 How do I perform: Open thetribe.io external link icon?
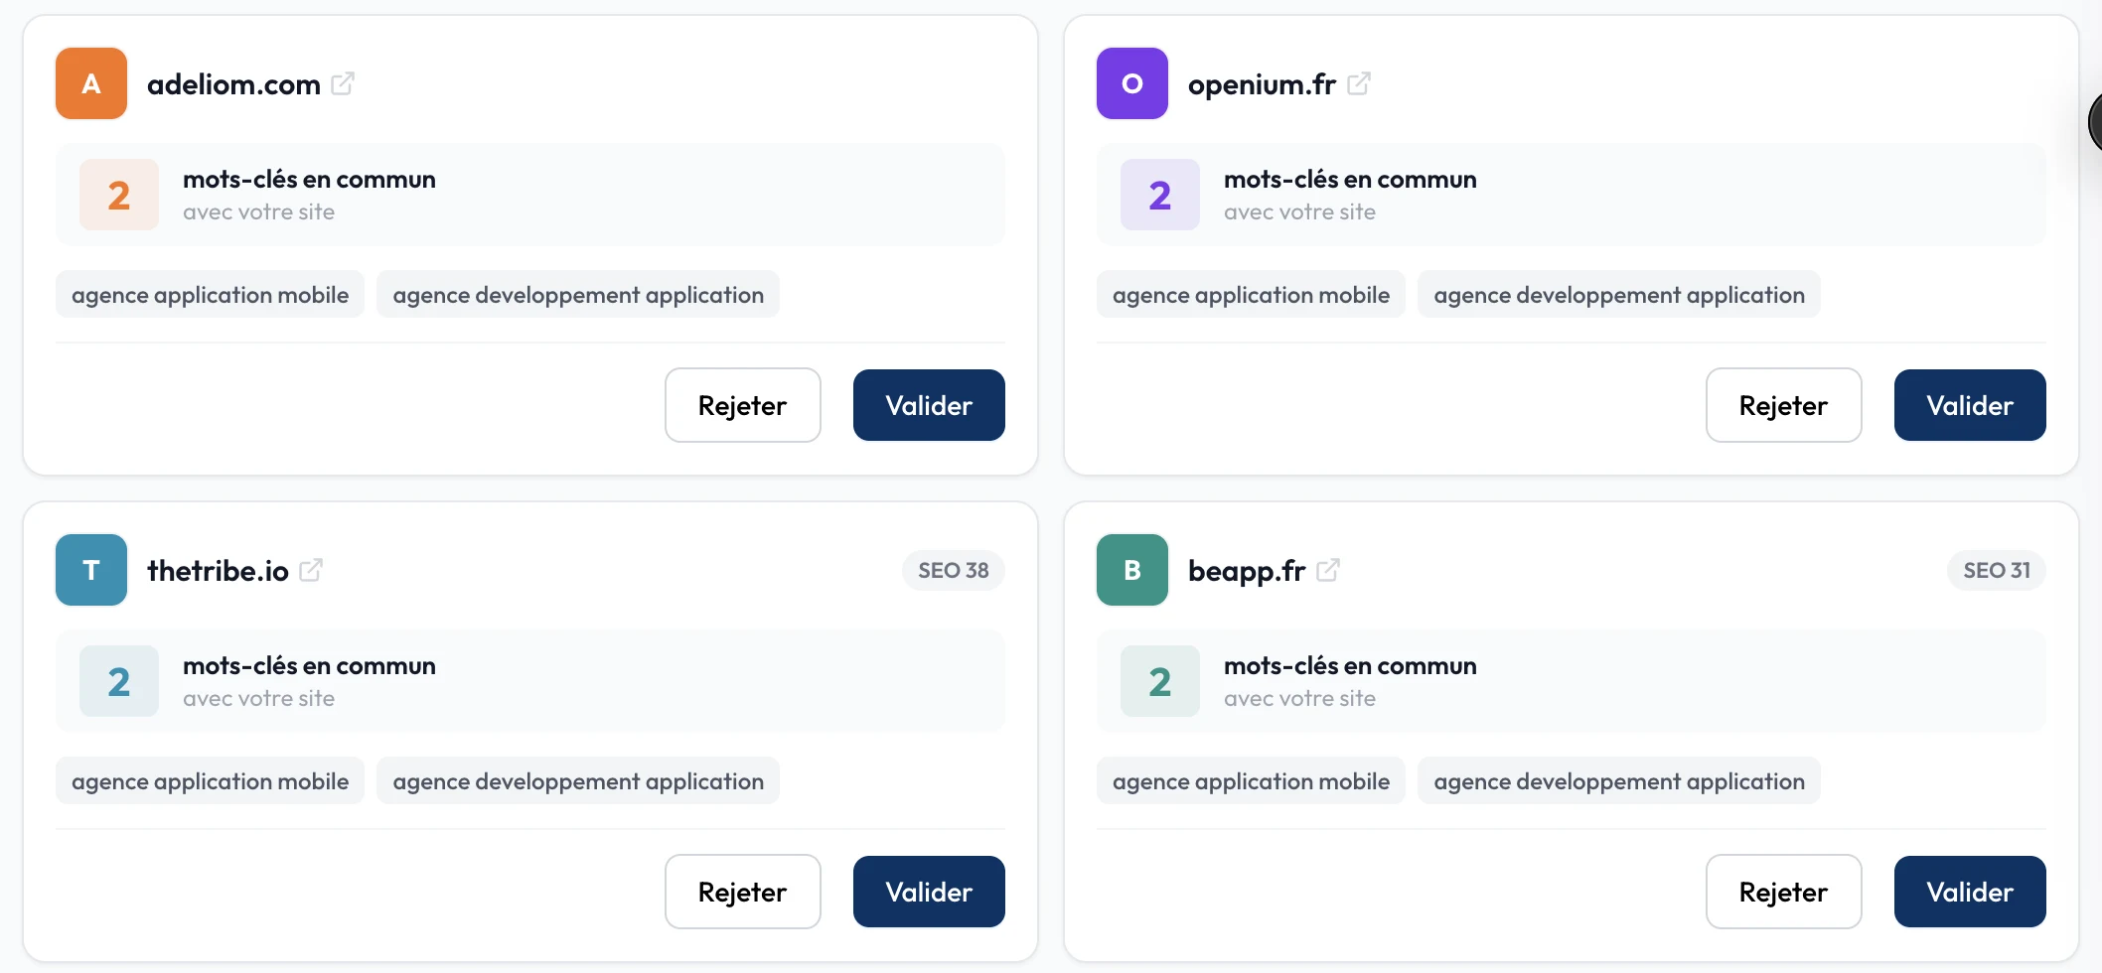[311, 570]
